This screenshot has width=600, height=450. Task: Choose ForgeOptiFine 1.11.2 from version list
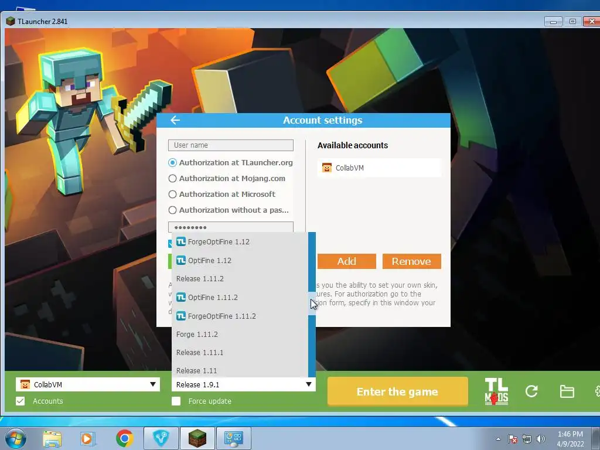240,316
